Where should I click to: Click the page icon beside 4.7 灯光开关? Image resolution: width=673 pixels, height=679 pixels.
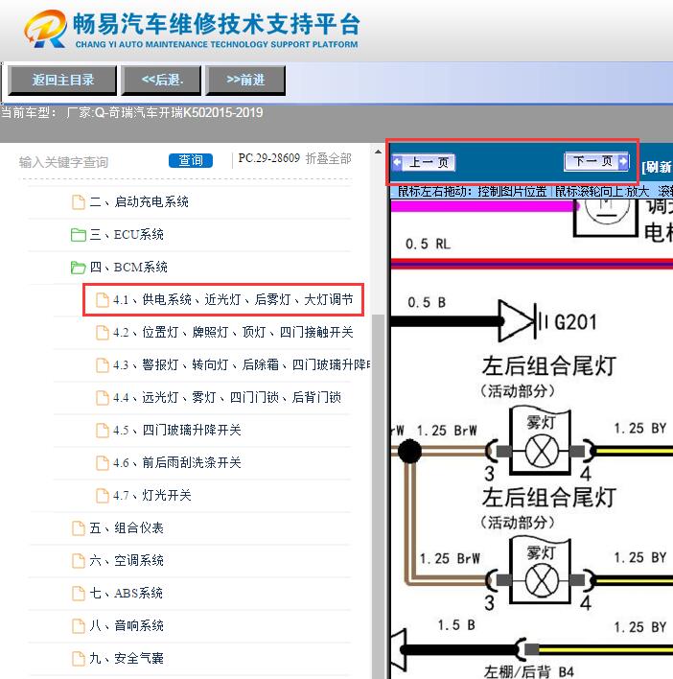[103, 495]
